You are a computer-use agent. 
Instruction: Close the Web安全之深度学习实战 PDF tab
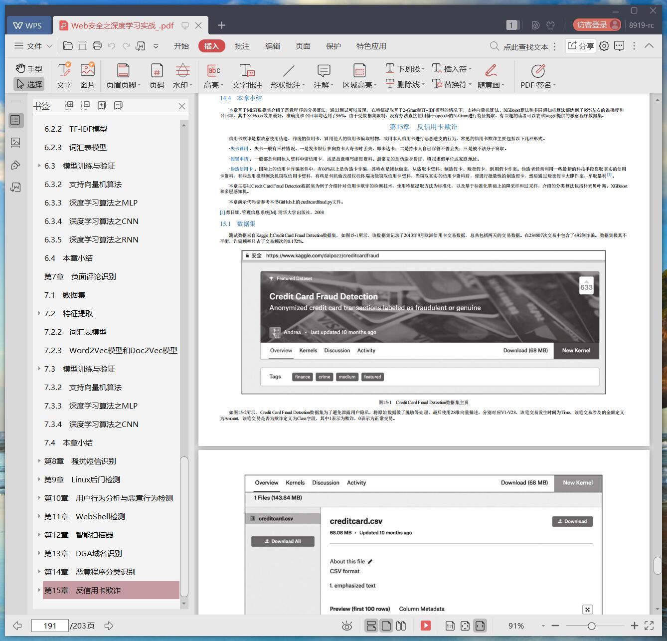[198, 25]
